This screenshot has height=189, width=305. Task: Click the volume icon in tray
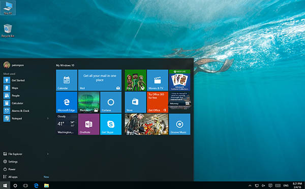click(x=263, y=185)
